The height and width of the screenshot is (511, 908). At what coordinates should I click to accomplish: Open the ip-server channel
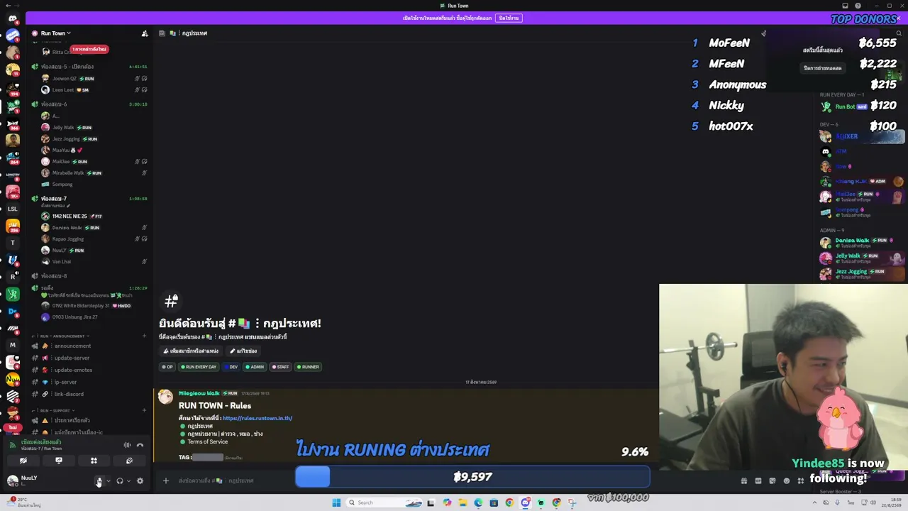click(89, 382)
